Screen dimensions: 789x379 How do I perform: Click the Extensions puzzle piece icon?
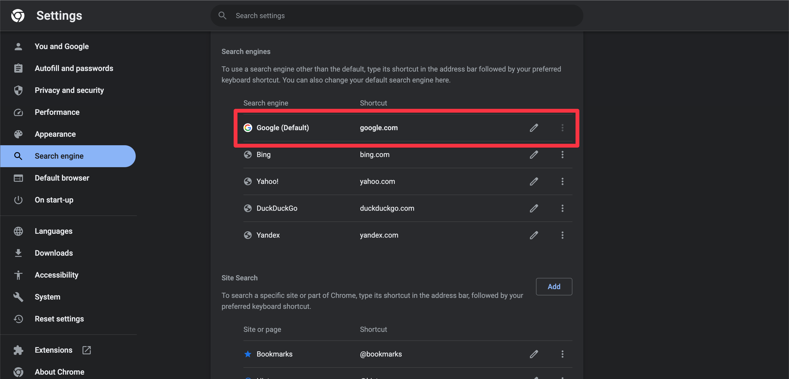click(18, 350)
